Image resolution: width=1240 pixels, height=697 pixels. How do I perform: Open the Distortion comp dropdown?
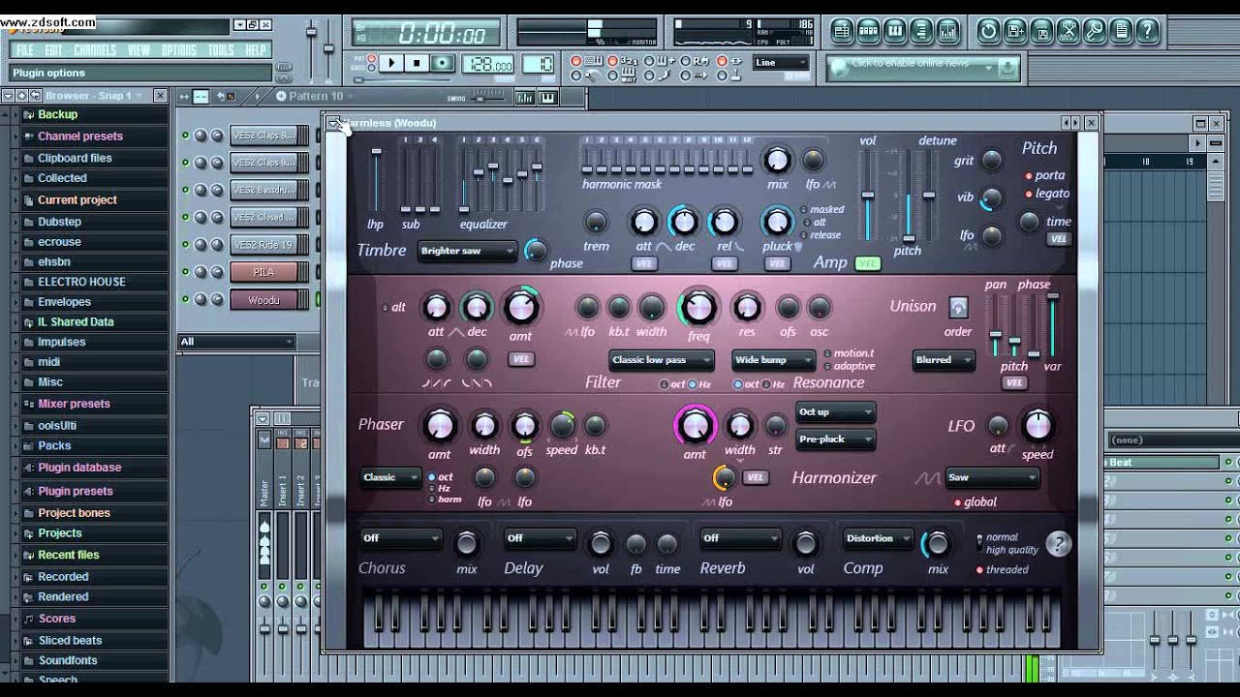coord(879,538)
